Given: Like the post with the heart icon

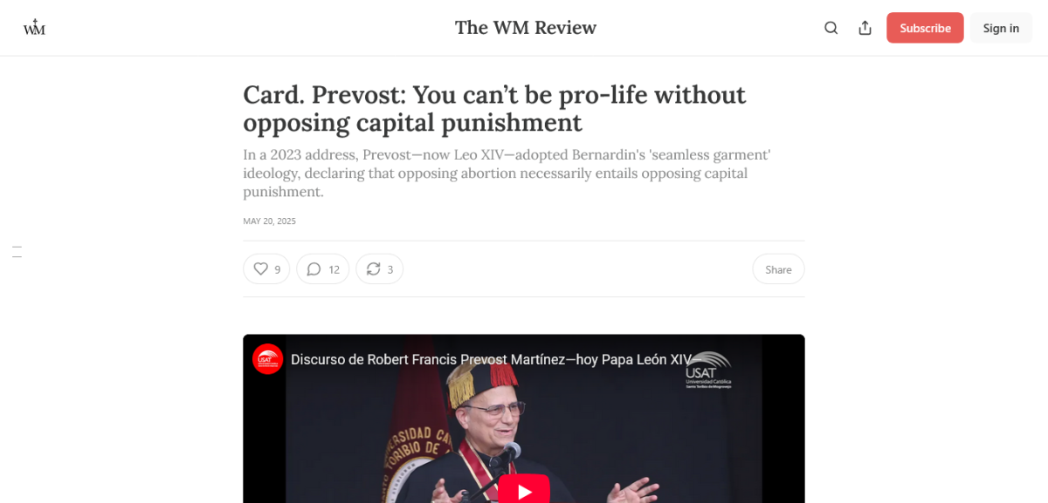Looking at the screenshot, I should 260,269.
